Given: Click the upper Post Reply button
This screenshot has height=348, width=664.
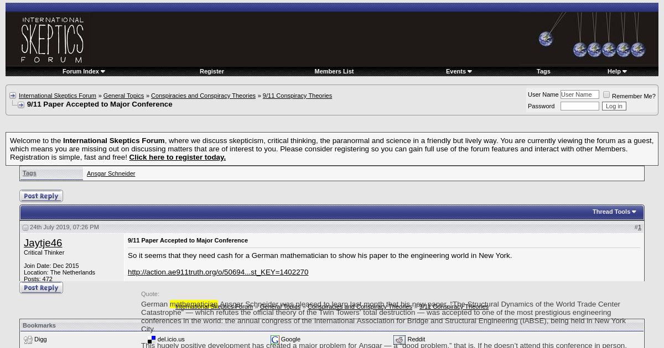Looking at the screenshot, I should pyautogui.click(x=41, y=196).
